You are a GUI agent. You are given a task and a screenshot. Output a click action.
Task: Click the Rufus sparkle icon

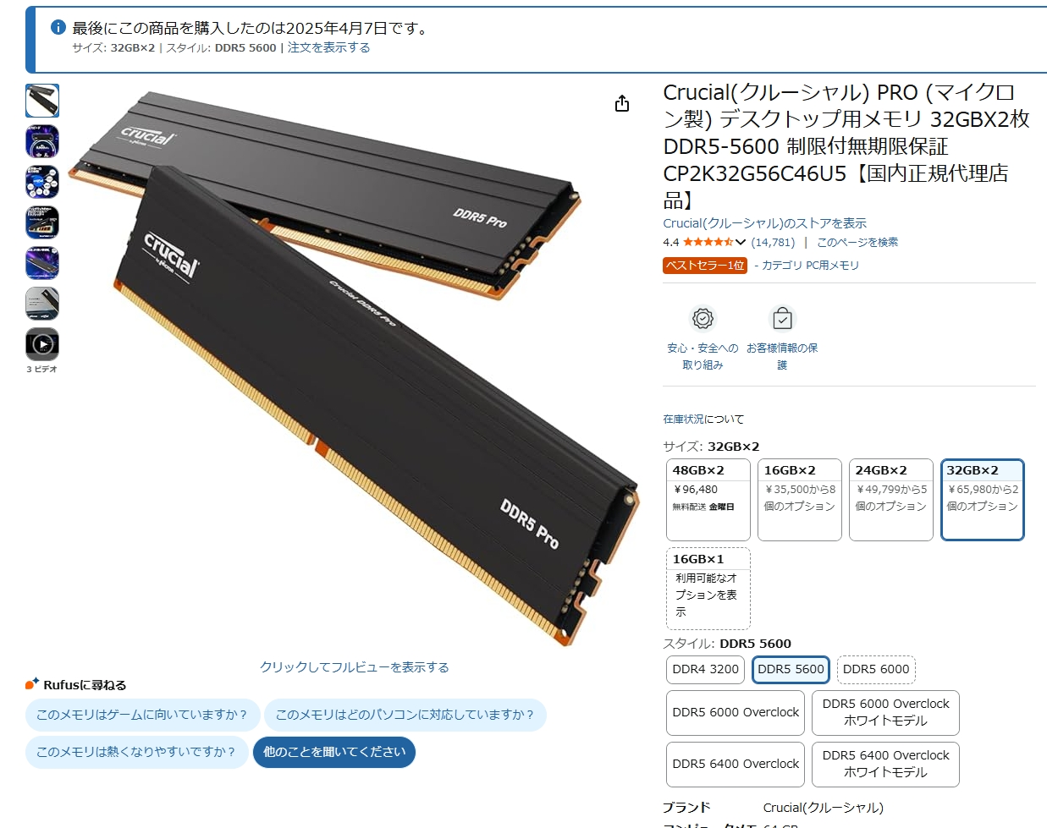[x=32, y=683]
